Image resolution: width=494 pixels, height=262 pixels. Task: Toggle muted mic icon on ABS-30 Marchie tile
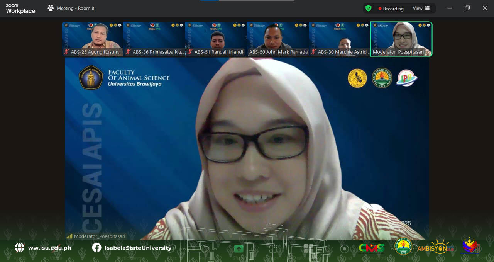tap(314, 52)
